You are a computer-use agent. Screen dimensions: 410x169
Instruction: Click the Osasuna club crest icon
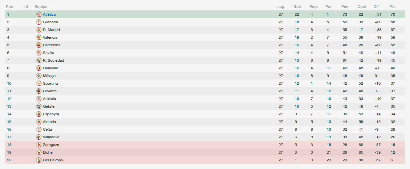(39, 68)
